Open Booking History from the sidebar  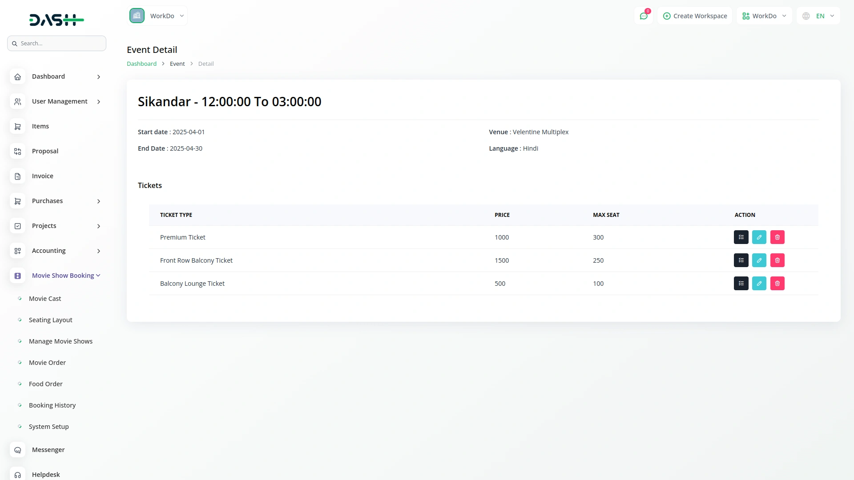(x=52, y=405)
